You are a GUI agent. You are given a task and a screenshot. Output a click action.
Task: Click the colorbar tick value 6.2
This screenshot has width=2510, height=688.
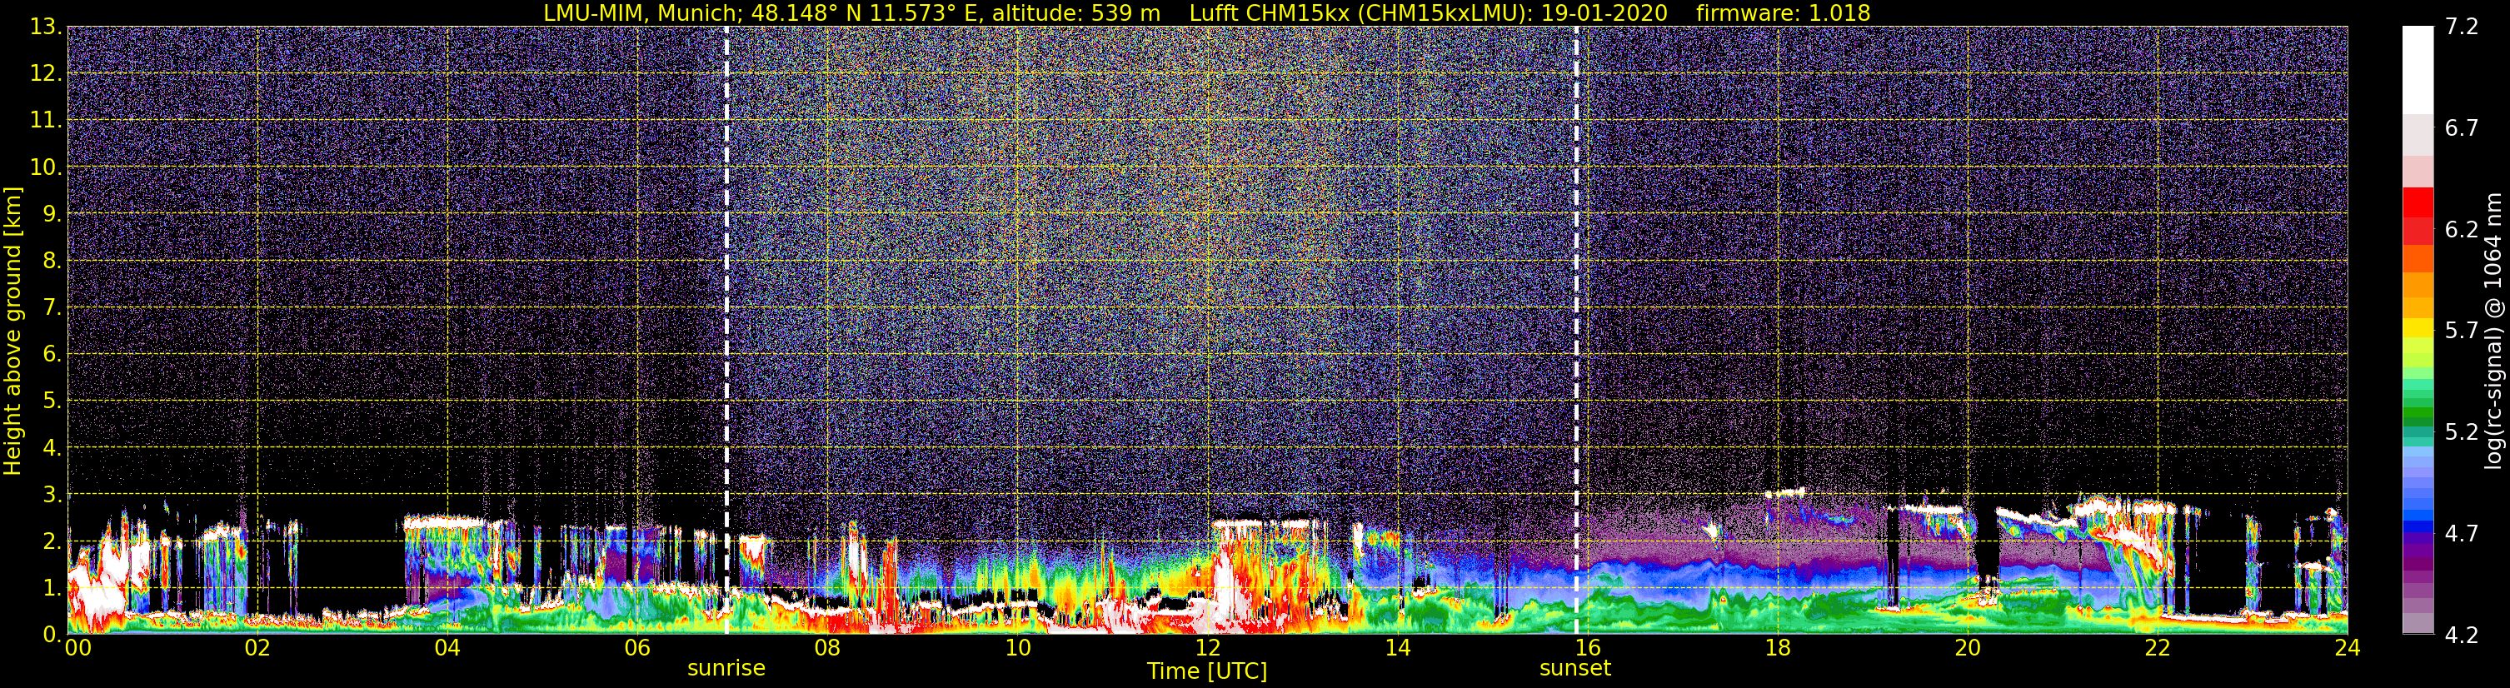2462,229
